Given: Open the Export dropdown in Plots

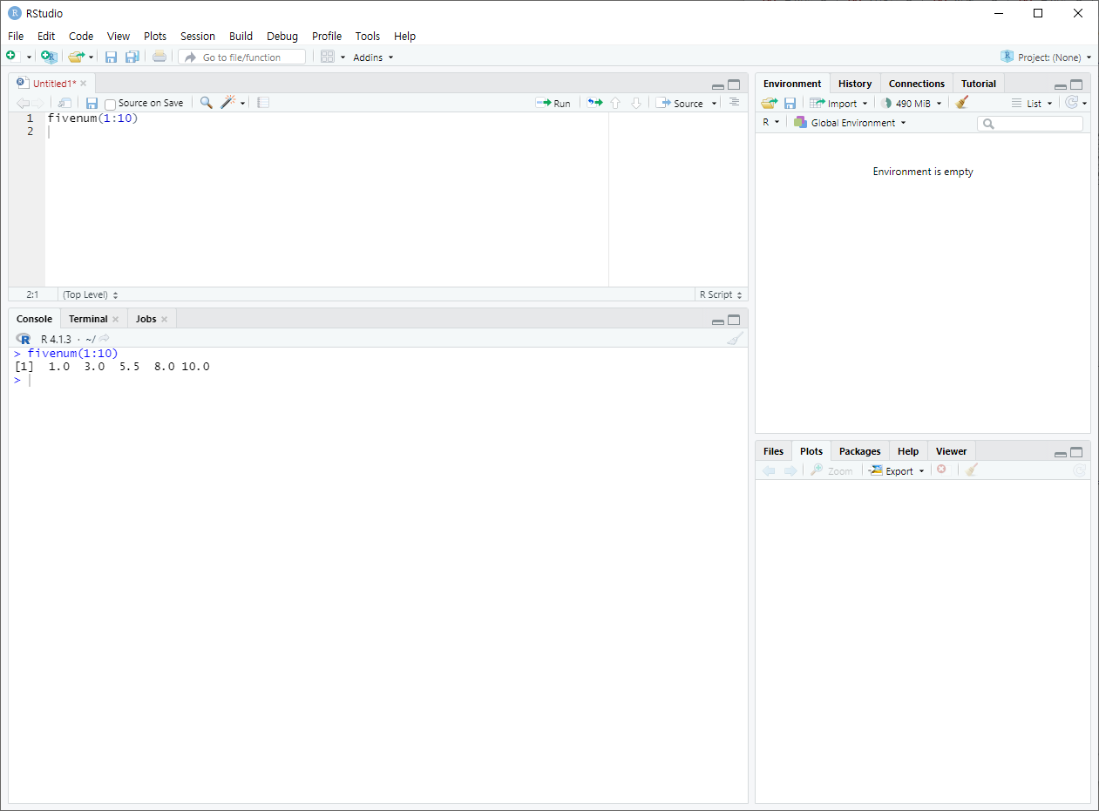Looking at the screenshot, I should tap(897, 470).
